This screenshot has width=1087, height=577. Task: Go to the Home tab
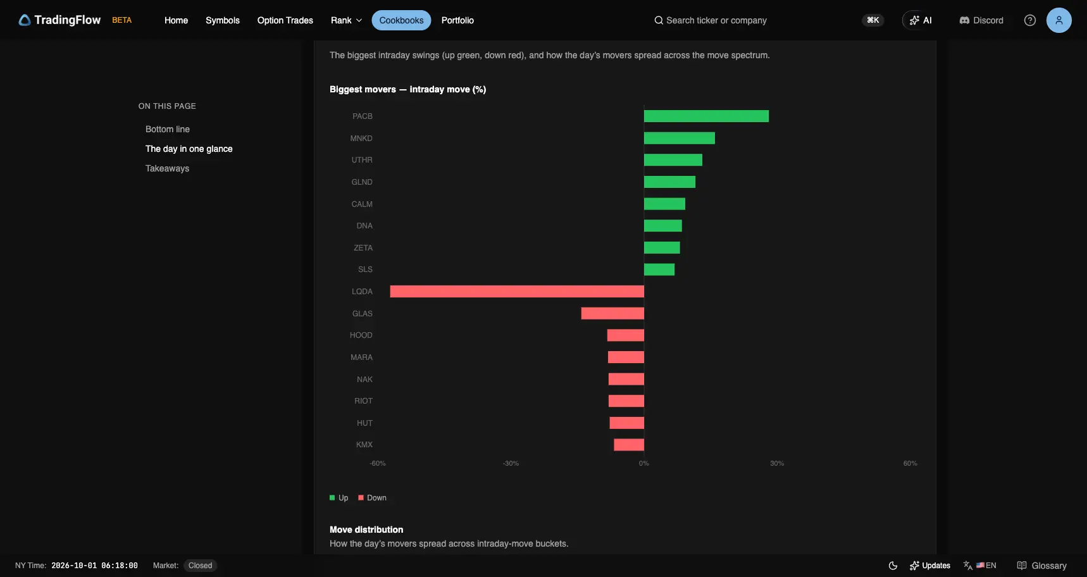pyautogui.click(x=176, y=20)
